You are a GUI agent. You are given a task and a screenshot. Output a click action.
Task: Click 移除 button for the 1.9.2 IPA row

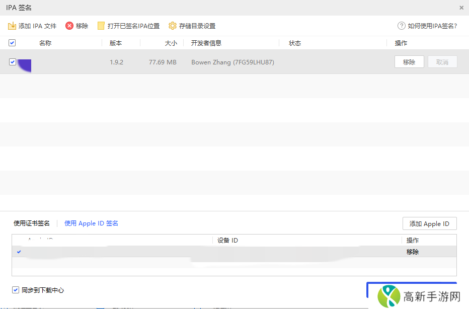(x=410, y=61)
